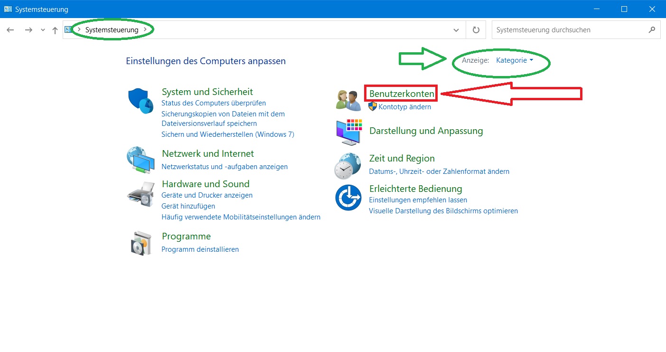The width and height of the screenshot is (666, 352).
Task: Click the Erleichterte Bedienung blue icon
Action: [348, 198]
